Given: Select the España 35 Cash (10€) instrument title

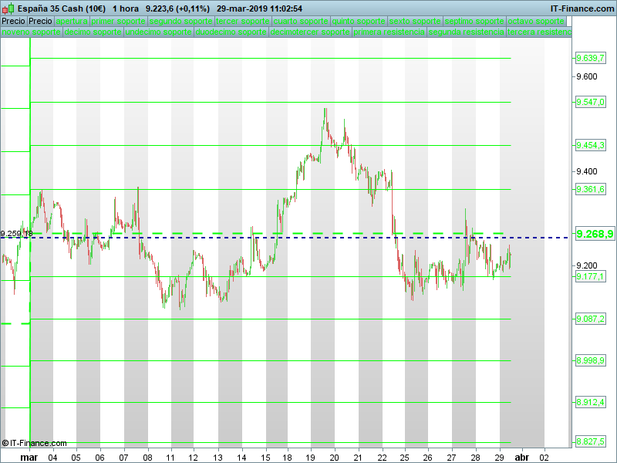Looking at the screenshot, I should (x=62, y=8).
